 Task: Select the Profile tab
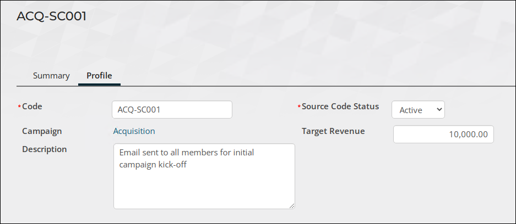pyautogui.click(x=99, y=76)
